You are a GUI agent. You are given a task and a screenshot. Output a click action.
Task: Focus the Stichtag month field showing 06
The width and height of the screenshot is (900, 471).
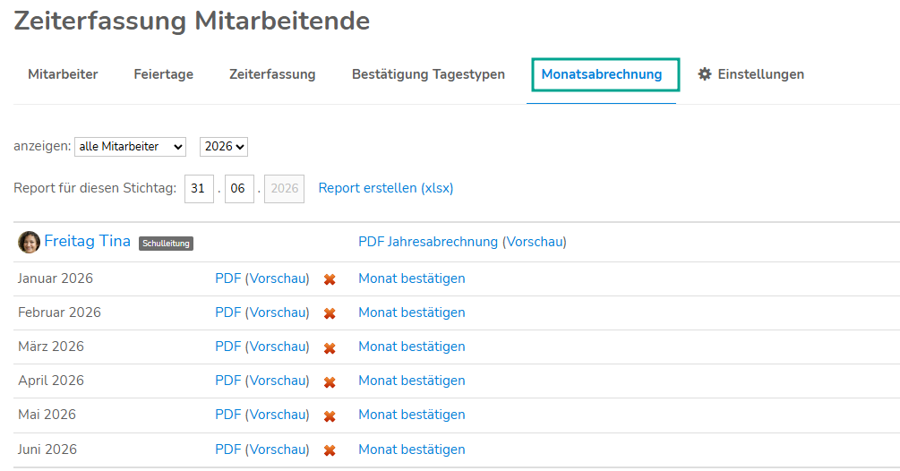[x=239, y=189]
